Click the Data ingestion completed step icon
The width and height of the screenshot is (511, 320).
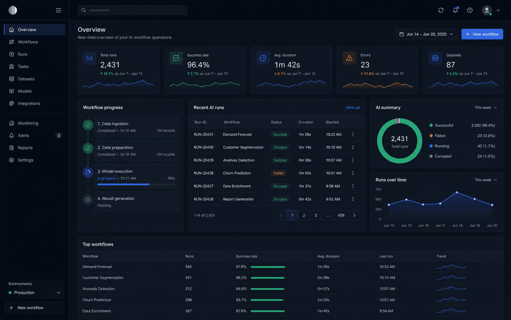(88, 125)
